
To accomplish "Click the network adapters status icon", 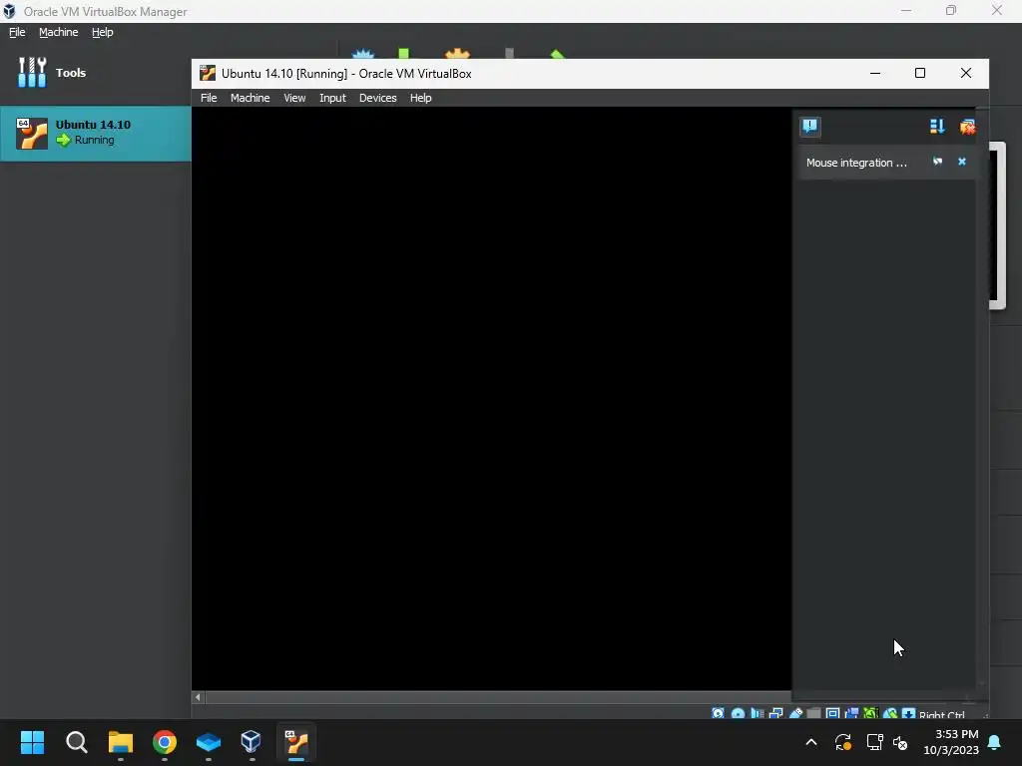I will 776,713.
